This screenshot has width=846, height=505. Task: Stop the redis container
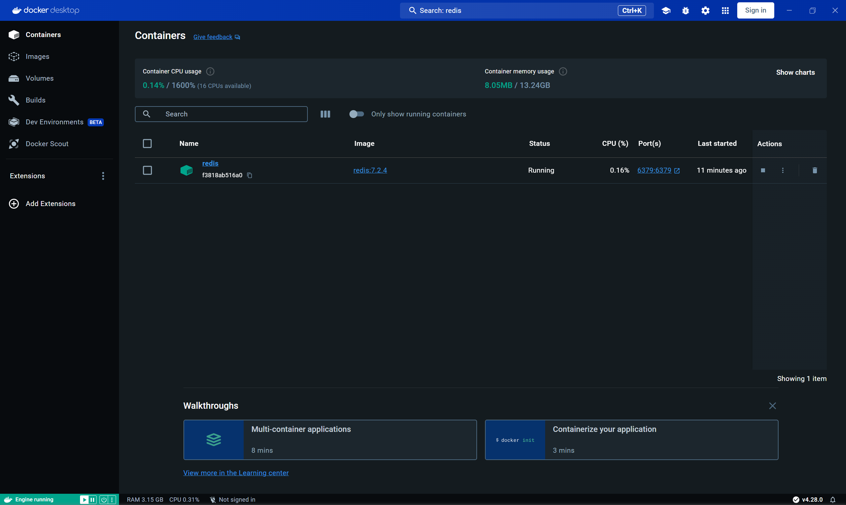click(x=763, y=170)
